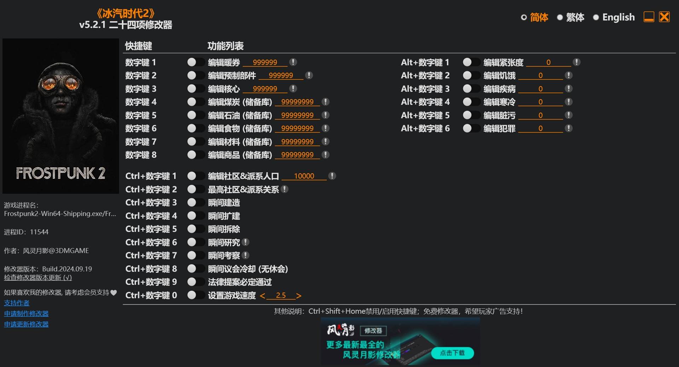Toggle 编辑脏污 switch
Viewport: 679px width, 367px height.
471,115
